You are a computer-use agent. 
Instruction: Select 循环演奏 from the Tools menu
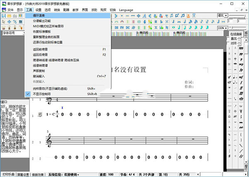coord(39,15)
